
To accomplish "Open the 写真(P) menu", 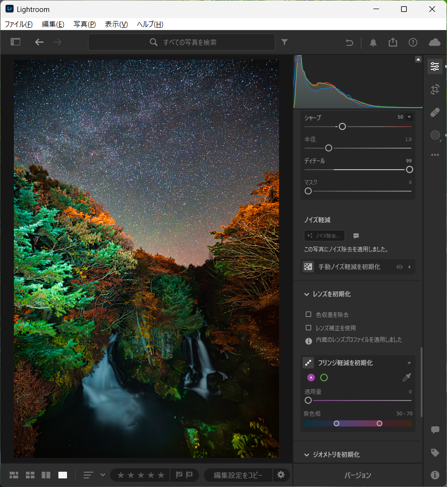I will (x=84, y=24).
